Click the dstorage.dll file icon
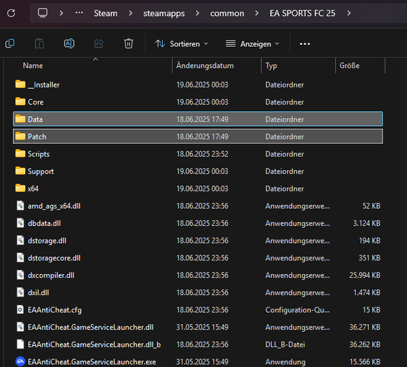Screen dimensions: 407x367 click(x=20, y=240)
